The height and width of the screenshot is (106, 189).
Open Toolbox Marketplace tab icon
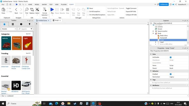[x=4, y=24]
